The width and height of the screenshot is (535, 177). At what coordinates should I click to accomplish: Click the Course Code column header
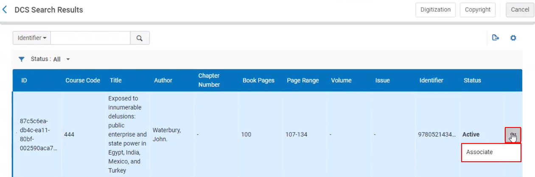coord(83,80)
